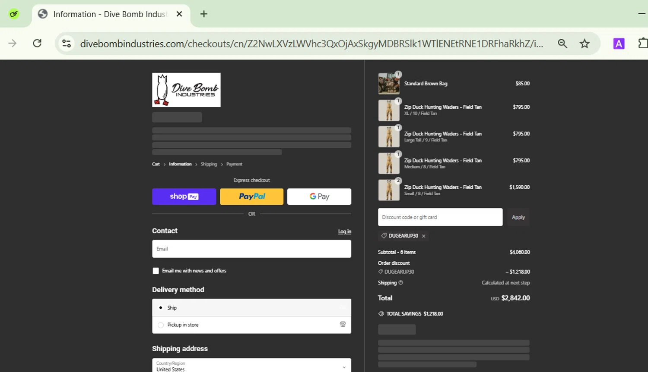Click the XL / 10 waders thumbnail
The width and height of the screenshot is (648, 372).
389,110
